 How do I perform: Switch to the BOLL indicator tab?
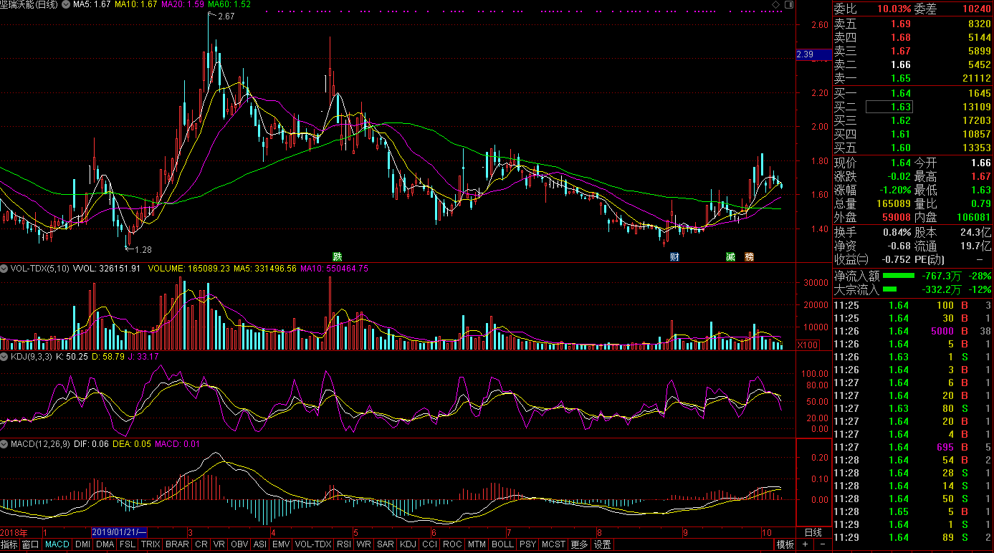[502, 544]
